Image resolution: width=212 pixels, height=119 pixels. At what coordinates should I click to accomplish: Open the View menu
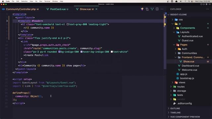[31, 1]
